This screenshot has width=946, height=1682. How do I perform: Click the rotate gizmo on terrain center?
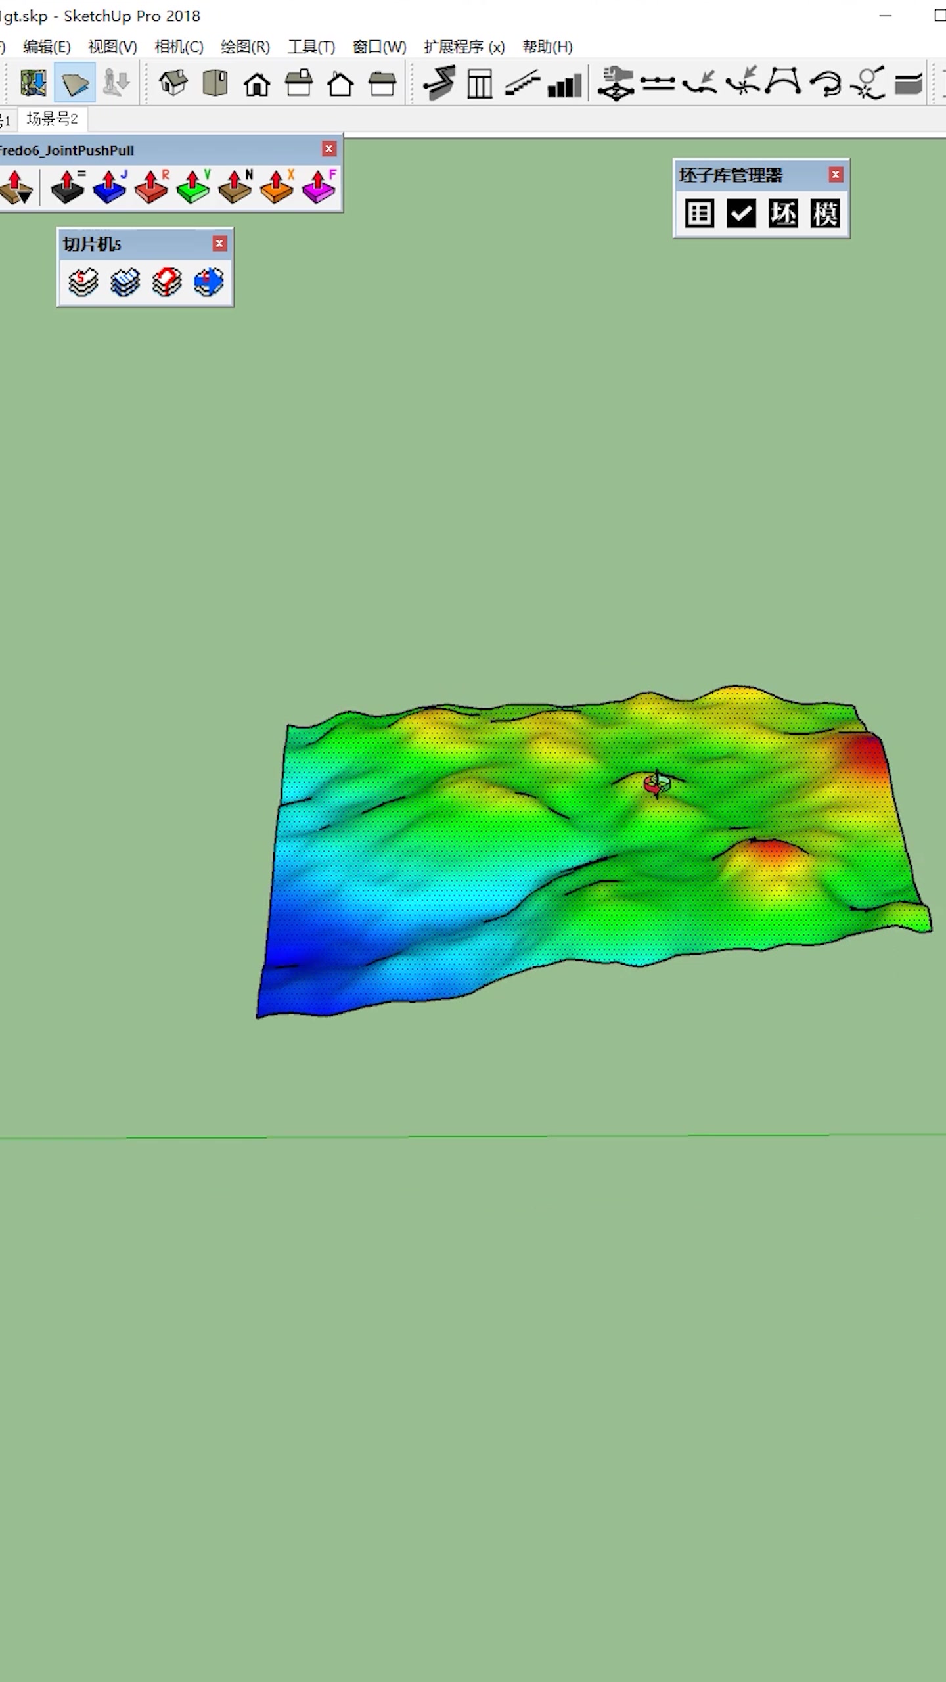(657, 783)
